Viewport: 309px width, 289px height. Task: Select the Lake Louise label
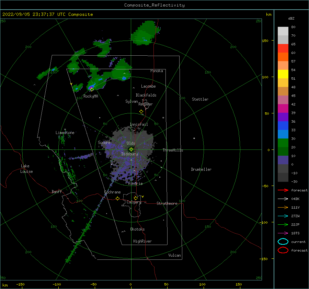26,169
